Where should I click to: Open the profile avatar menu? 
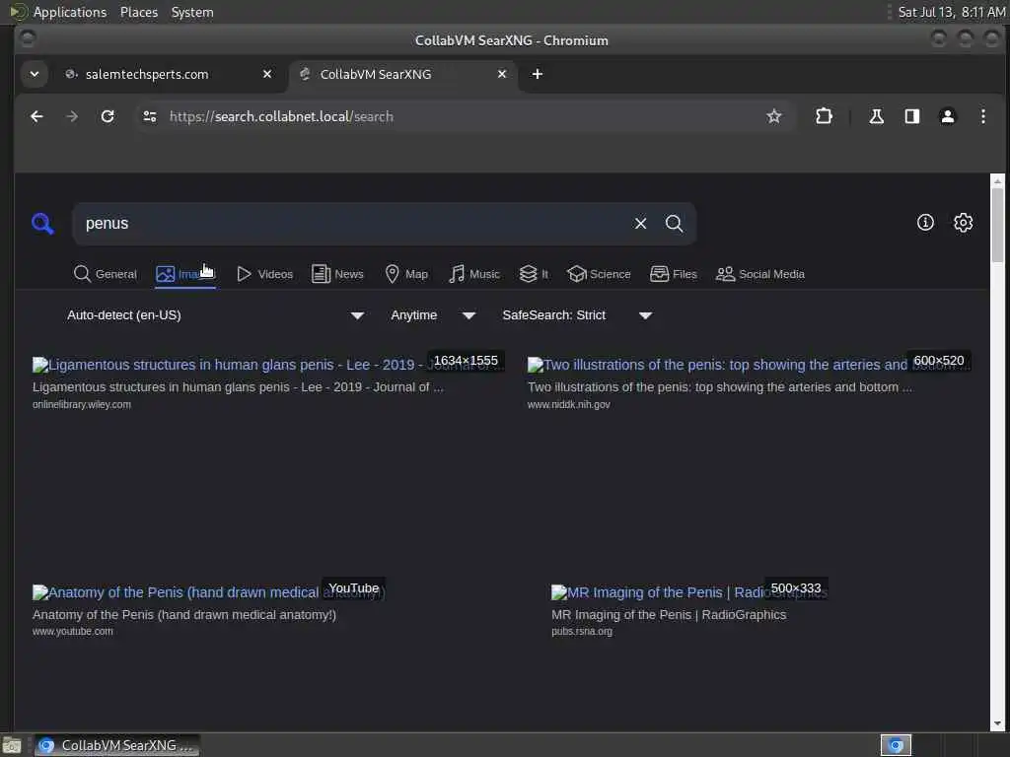(948, 116)
